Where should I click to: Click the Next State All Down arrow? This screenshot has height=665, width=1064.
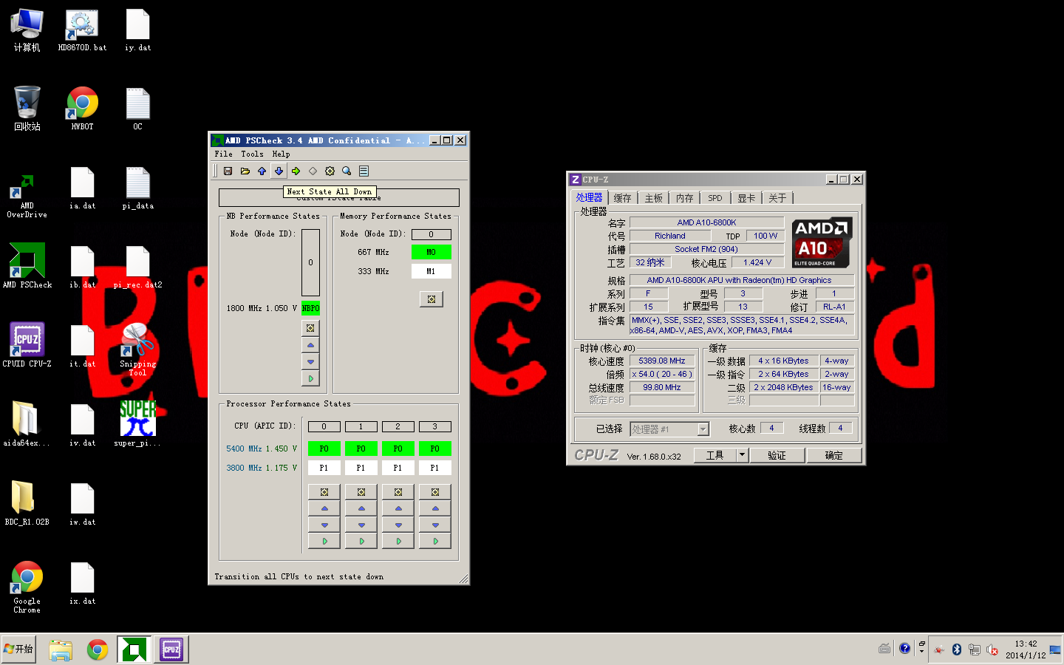[279, 171]
